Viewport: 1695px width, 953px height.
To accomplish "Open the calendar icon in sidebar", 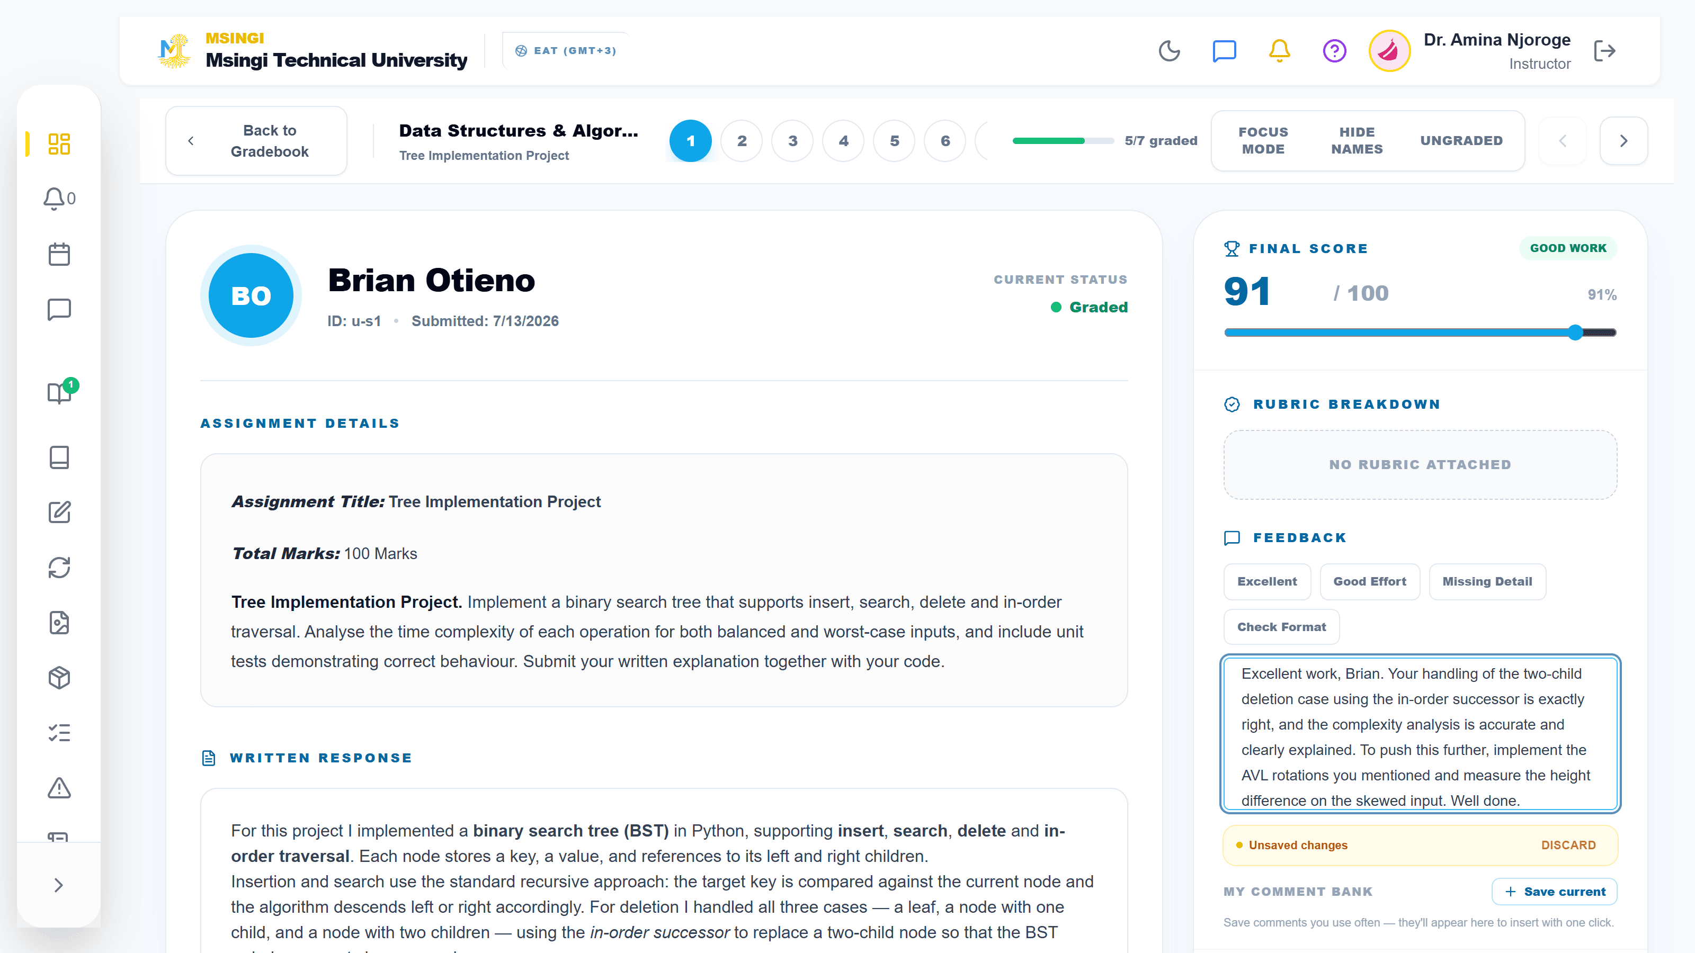I will (x=59, y=254).
